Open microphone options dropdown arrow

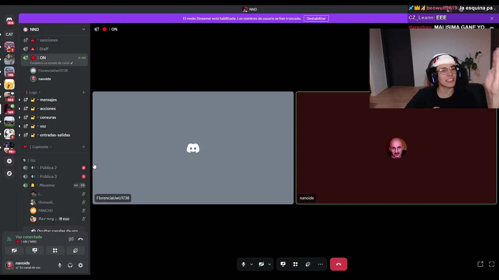tap(251, 264)
